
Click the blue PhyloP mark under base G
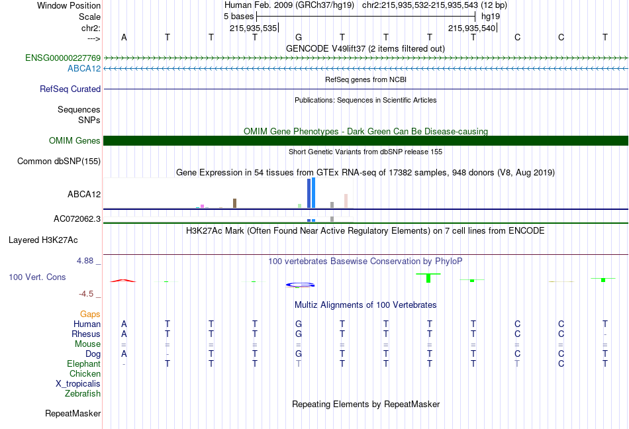(300, 285)
